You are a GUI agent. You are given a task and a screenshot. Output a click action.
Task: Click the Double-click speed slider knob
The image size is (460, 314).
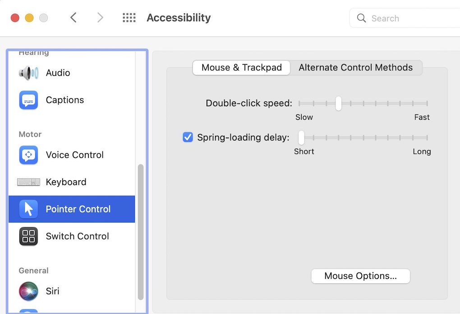pos(338,104)
